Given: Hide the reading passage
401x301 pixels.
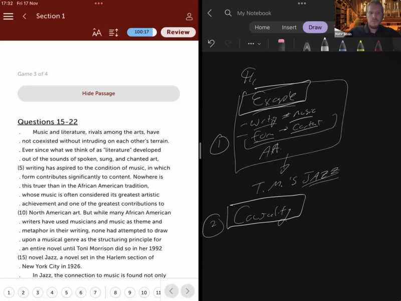Looking at the screenshot, I should tap(99, 93).
